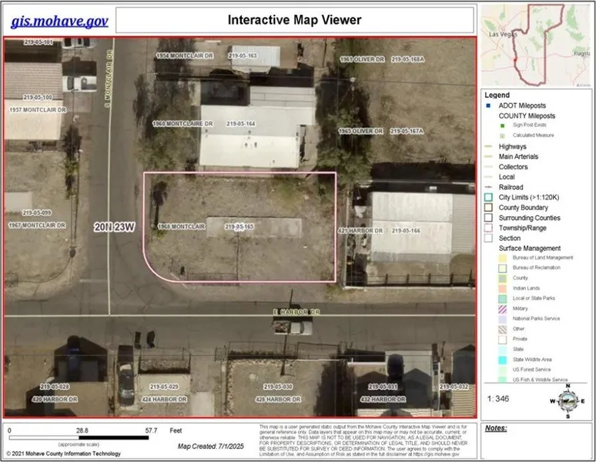Click the City Limits legend box

click(488, 197)
